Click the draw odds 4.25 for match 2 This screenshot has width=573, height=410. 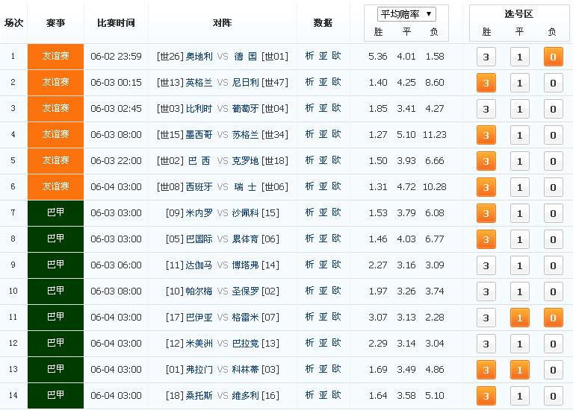pos(406,83)
